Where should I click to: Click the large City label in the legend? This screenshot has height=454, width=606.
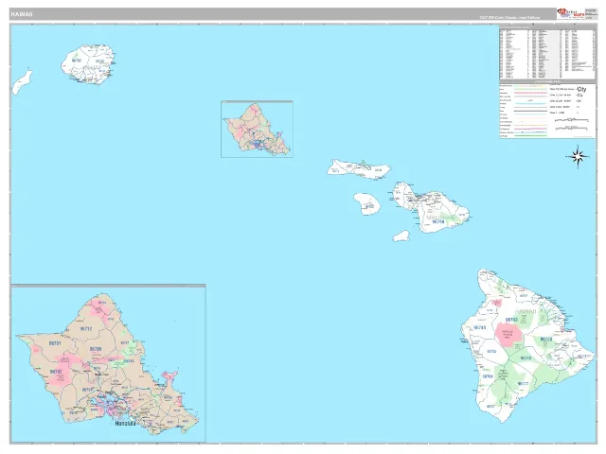(x=581, y=89)
